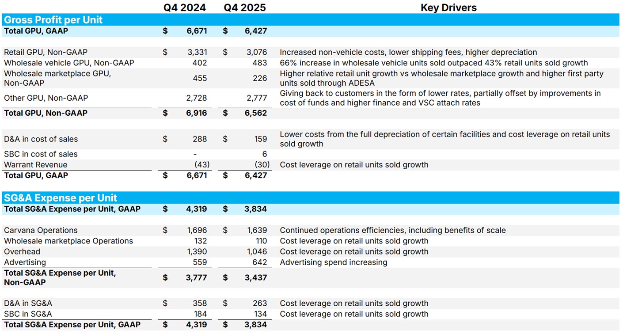
Task: Select the D&A in cost of sales label
Action: coord(41,139)
